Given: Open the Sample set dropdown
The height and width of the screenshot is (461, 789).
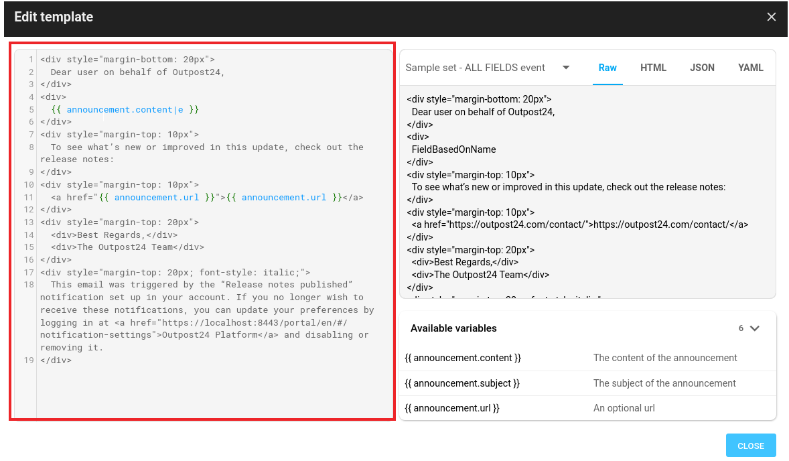Looking at the screenshot, I should [565, 68].
